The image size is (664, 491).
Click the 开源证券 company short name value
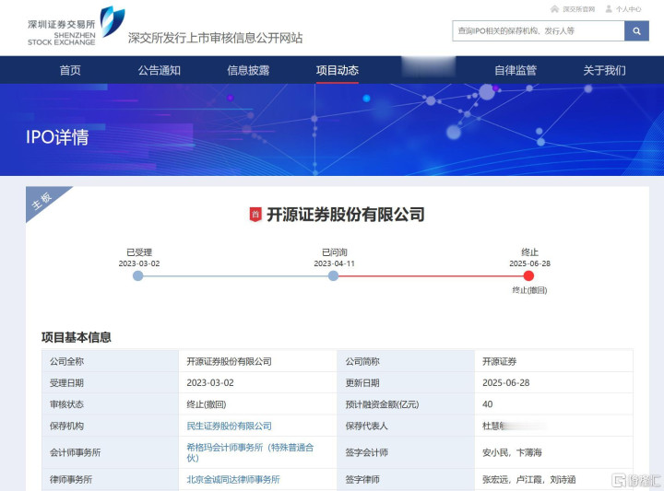[x=499, y=362]
